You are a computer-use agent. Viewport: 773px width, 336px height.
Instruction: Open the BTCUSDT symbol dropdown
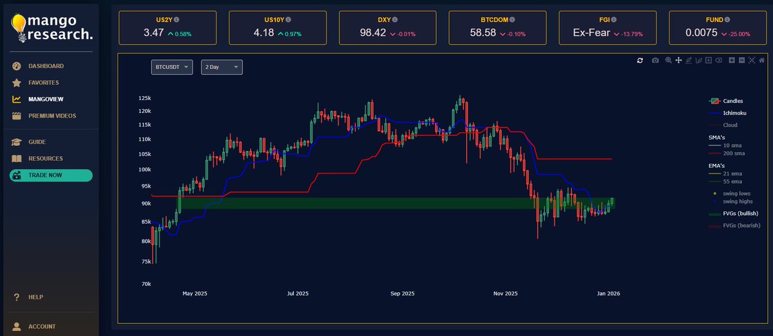click(x=172, y=67)
